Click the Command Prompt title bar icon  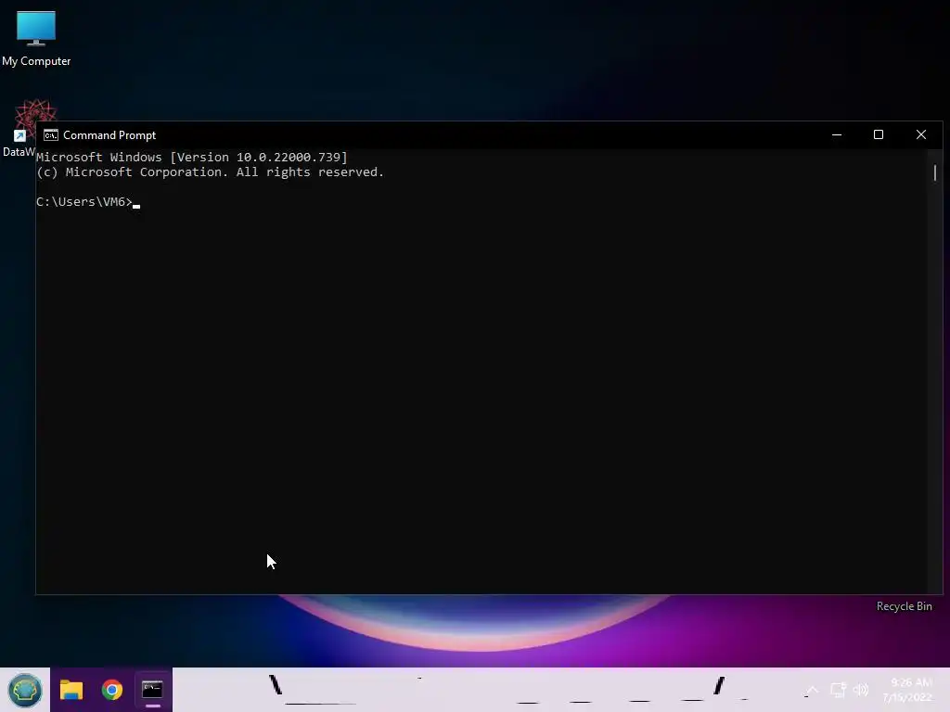point(51,135)
